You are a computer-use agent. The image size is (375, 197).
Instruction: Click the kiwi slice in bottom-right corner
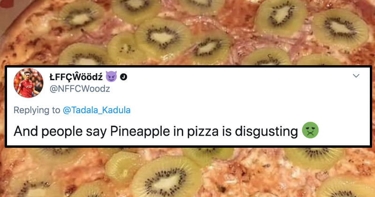pos(345,188)
